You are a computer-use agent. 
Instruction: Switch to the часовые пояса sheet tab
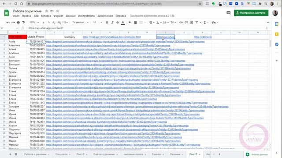tap(135, 154)
